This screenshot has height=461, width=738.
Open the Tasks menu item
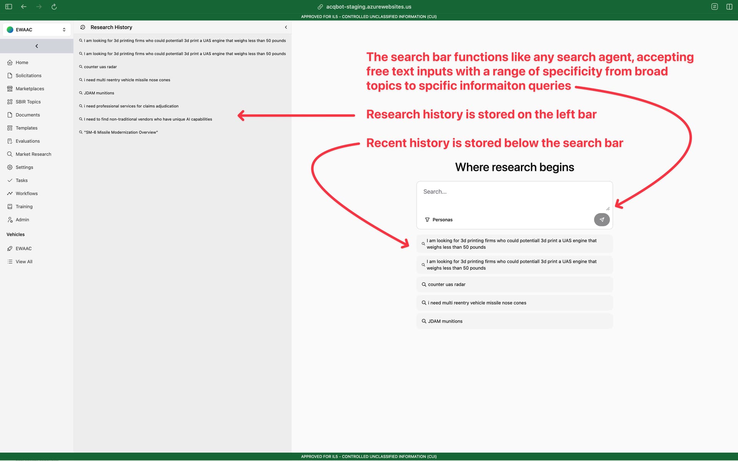[37, 180]
